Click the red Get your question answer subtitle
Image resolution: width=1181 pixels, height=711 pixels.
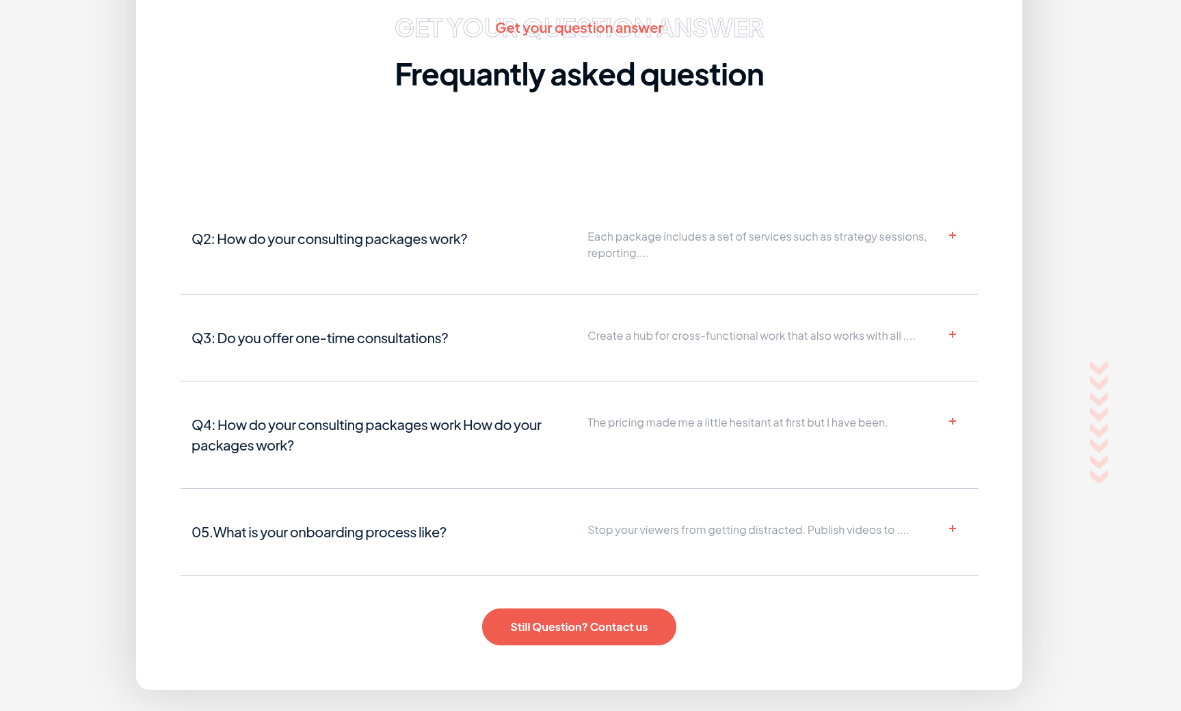point(579,28)
